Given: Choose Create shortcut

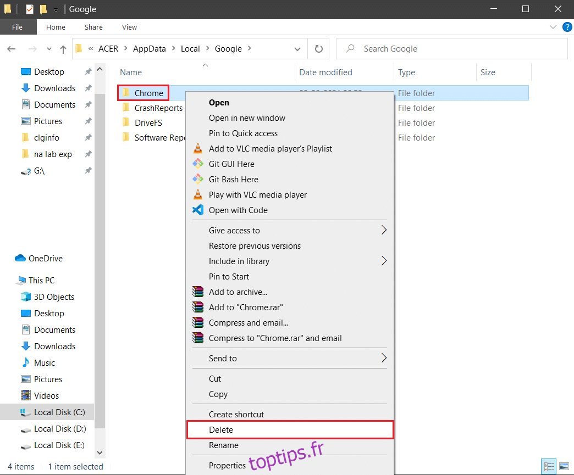Looking at the screenshot, I should pos(289,415).
